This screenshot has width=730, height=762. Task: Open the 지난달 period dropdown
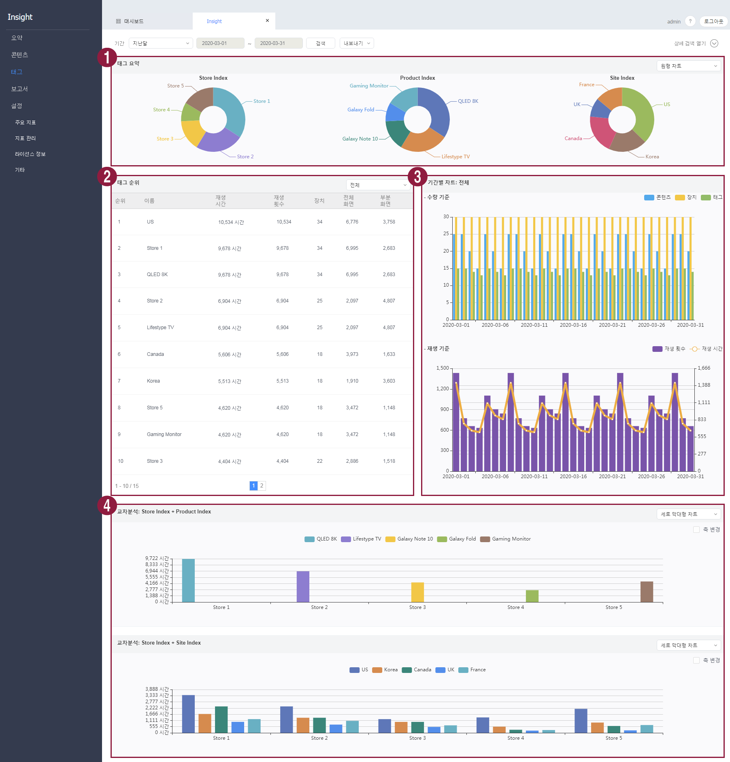click(x=160, y=43)
